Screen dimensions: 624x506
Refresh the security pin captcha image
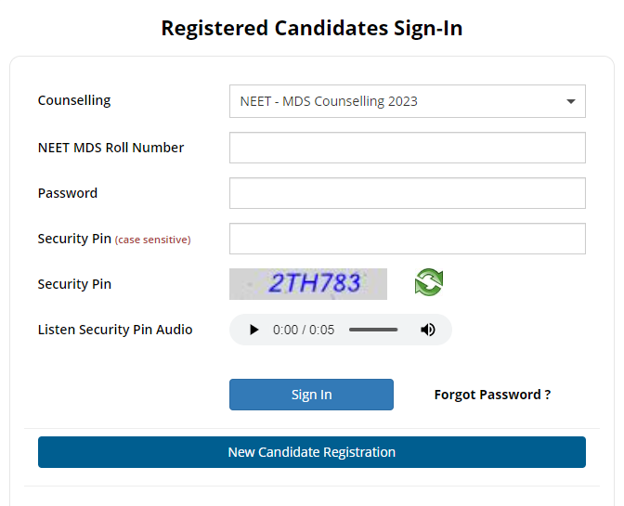pos(429,282)
